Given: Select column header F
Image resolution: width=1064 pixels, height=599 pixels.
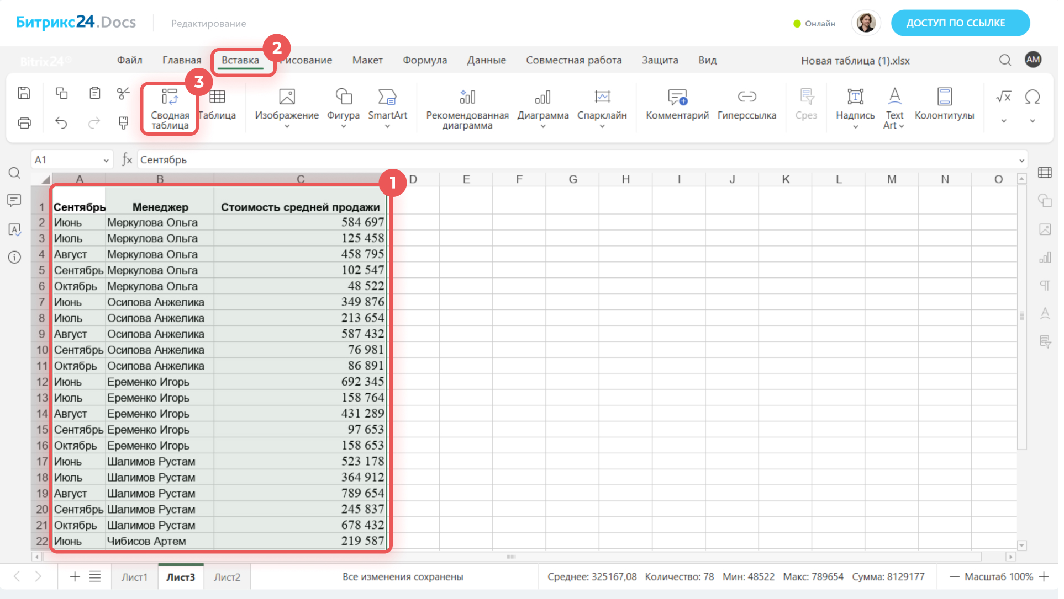Looking at the screenshot, I should tap(519, 179).
